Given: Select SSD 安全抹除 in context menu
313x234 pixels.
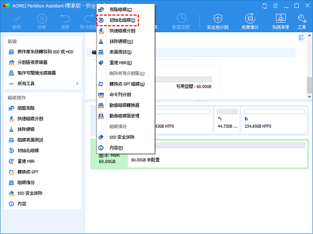Looking at the screenshot, I should (x=126, y=137).
